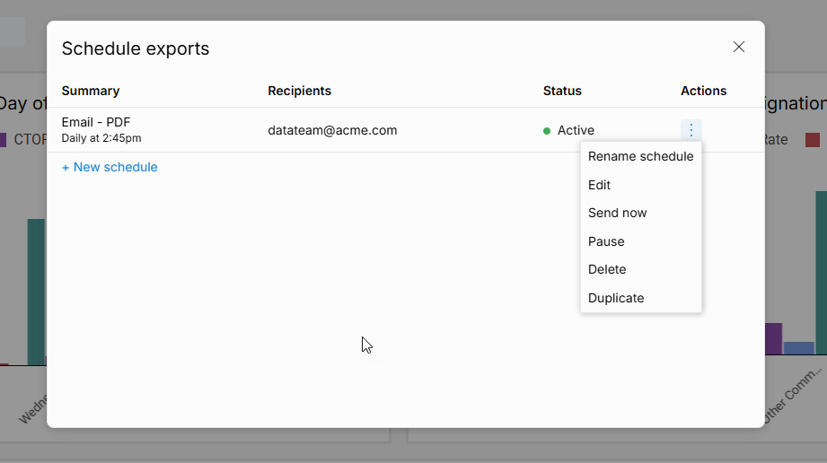Select the Email - PDF summary entry
The width and height of the screenshot is (827, 463).
(96, 122)
